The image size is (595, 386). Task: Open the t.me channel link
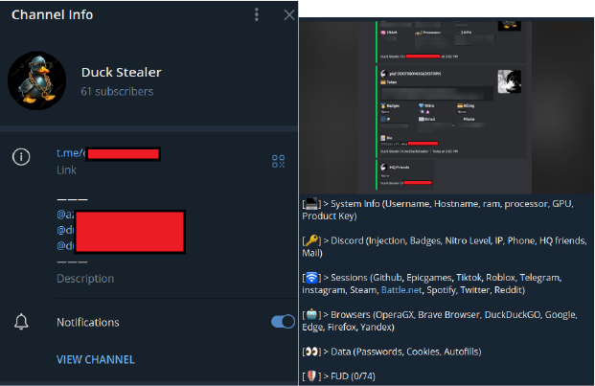(108, 153)
